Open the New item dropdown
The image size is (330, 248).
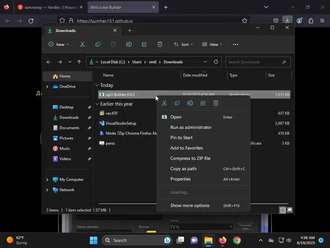click(59, 45)
